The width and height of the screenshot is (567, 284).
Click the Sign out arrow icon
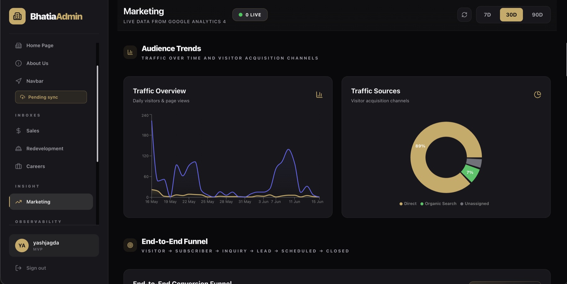pos(19,268)
